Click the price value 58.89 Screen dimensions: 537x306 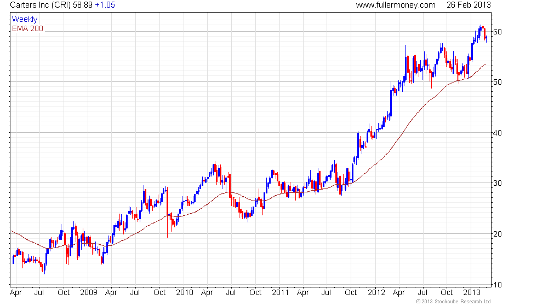[83, 5]
